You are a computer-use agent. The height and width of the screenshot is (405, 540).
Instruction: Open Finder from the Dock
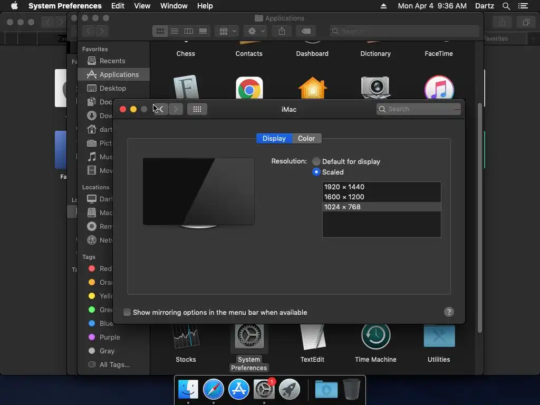[188, 389]
